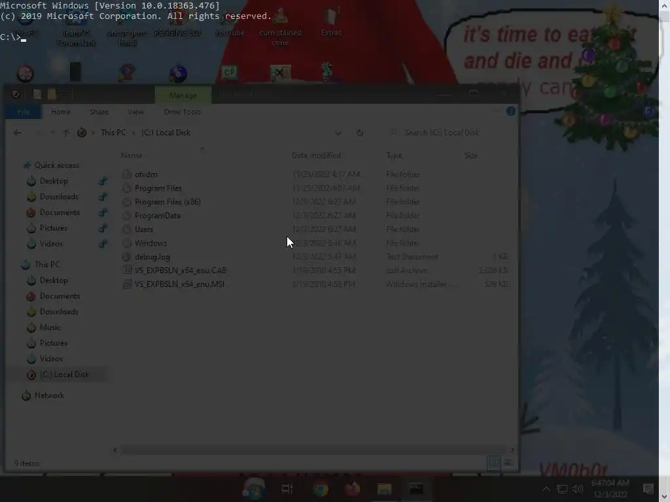Click New Folder quick access toolbar icon
This screenshot has height=502, width=670.
[x=52, y=94]
